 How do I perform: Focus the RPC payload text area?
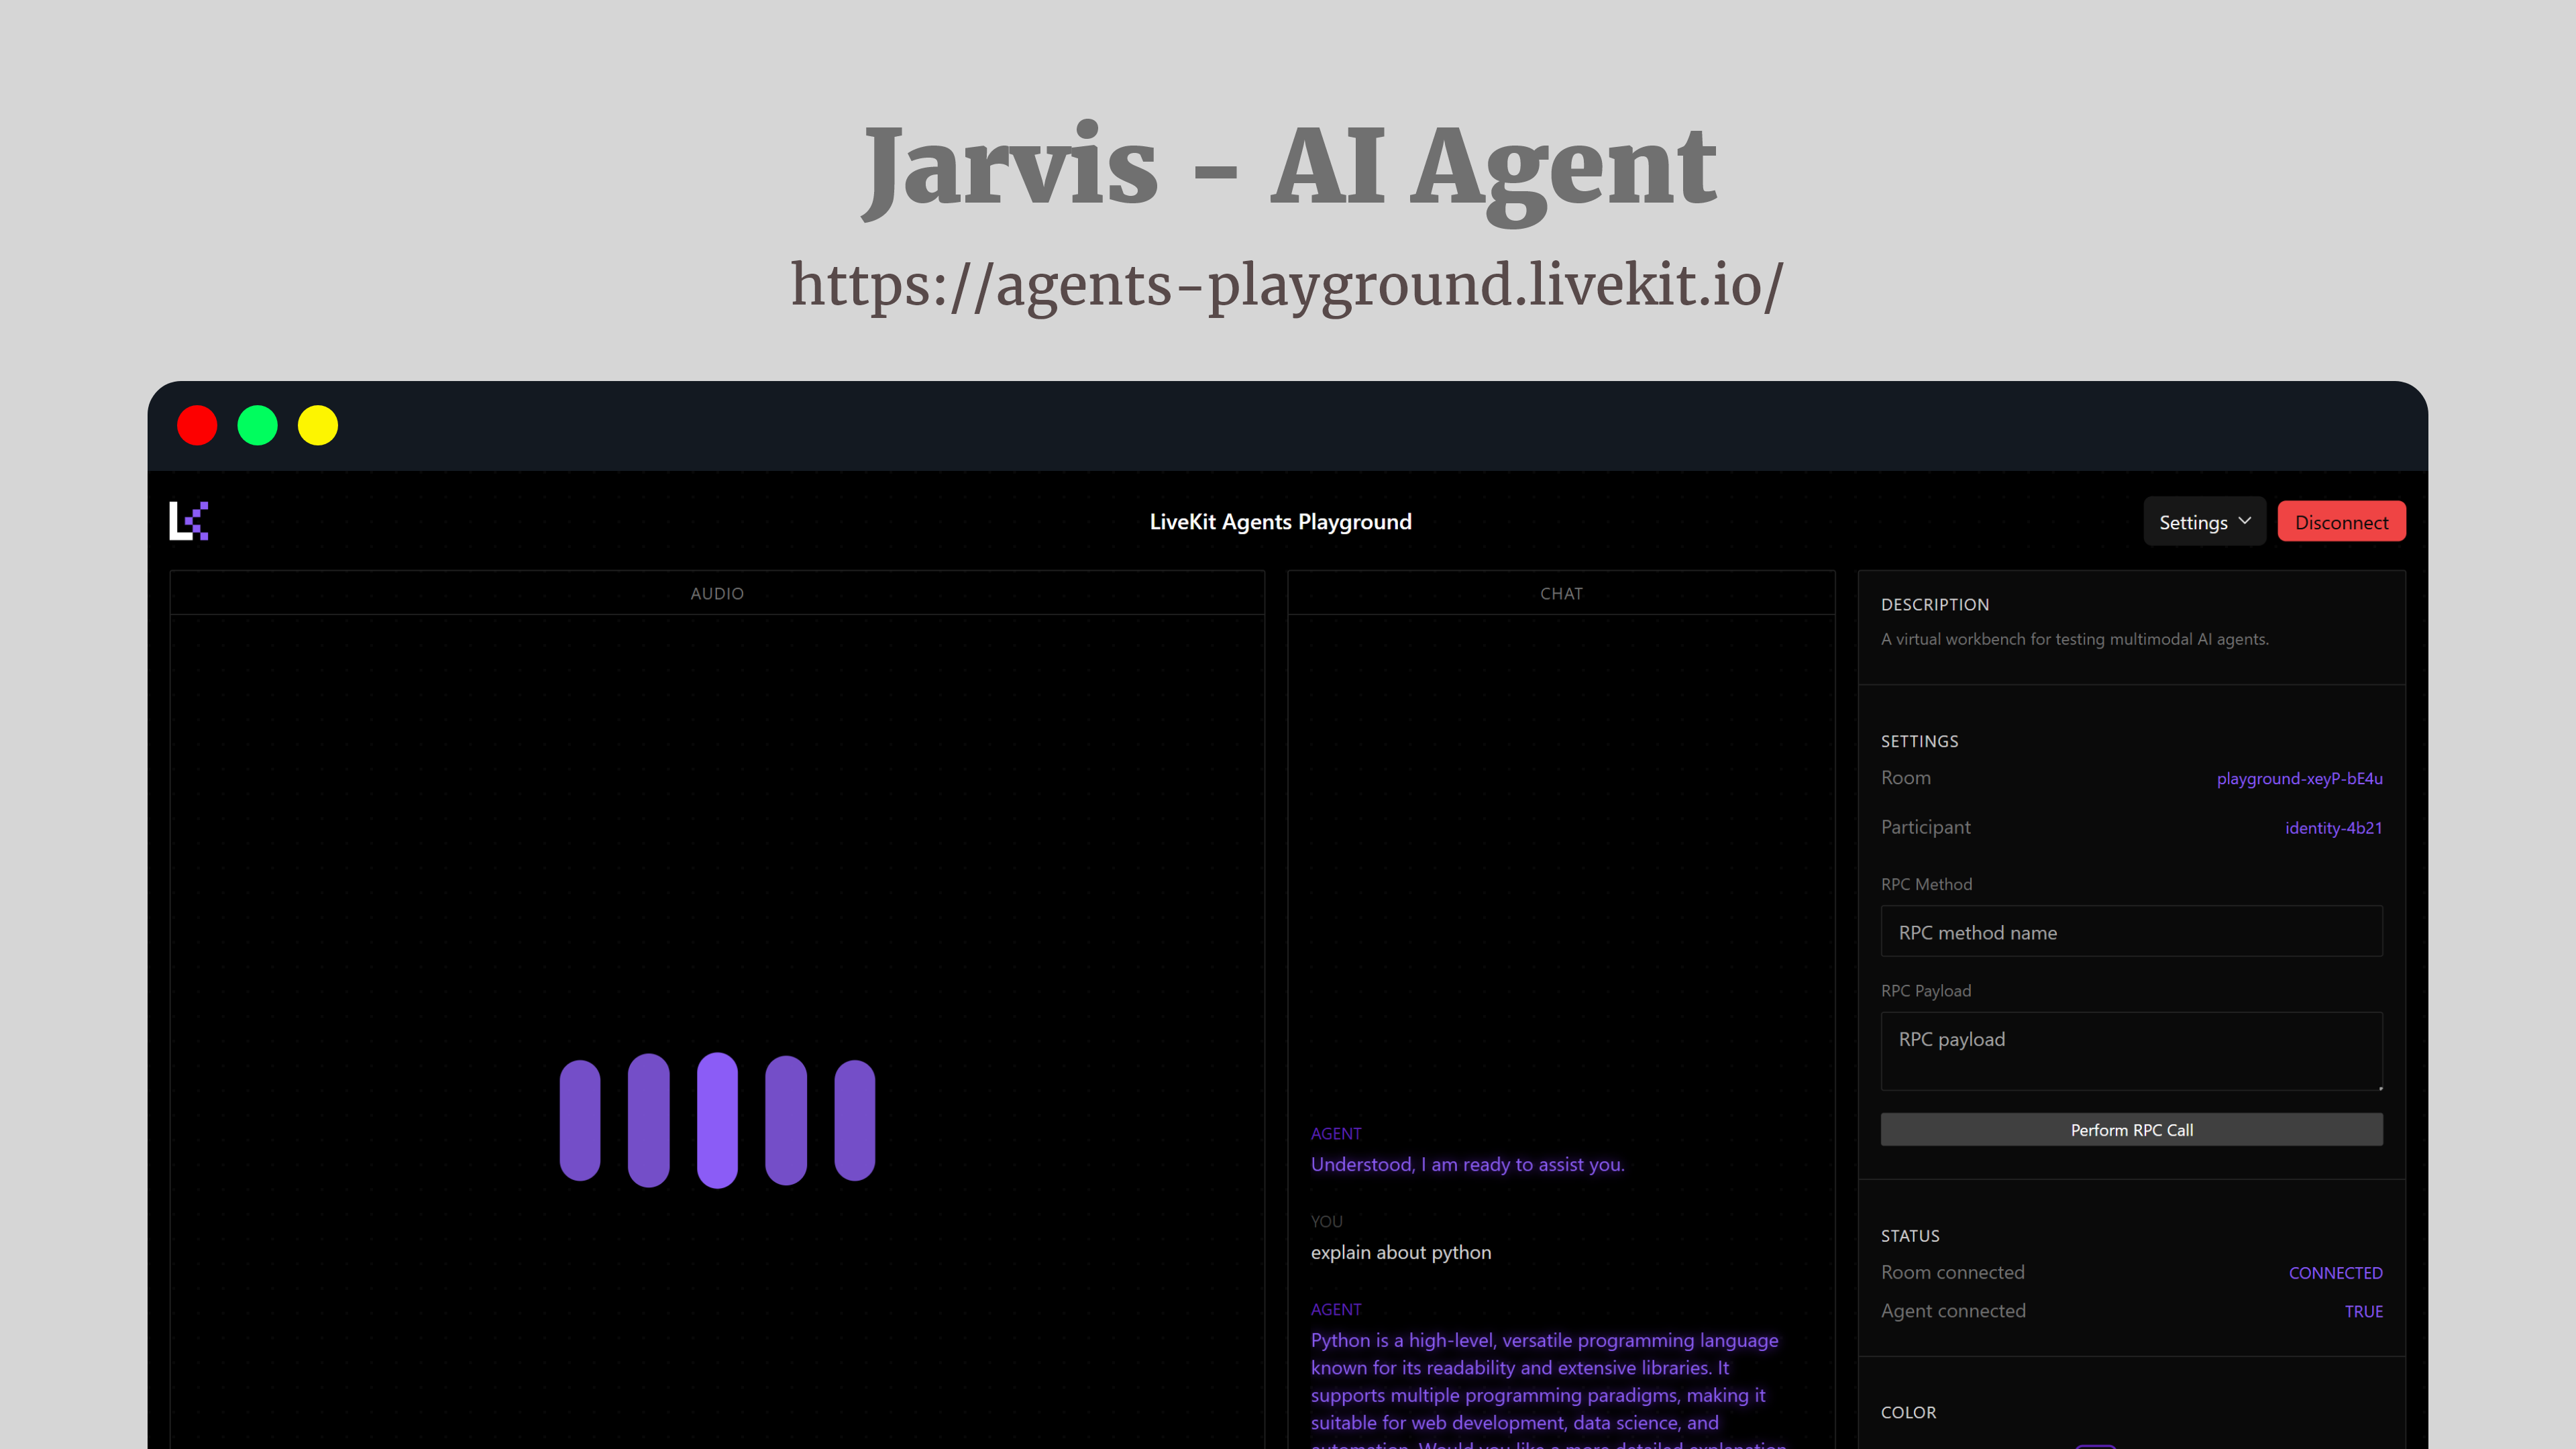click(x=2131, y=1050)
